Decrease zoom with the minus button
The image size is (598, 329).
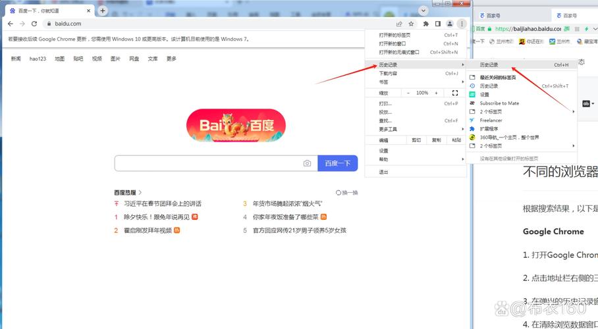(408, 93)
